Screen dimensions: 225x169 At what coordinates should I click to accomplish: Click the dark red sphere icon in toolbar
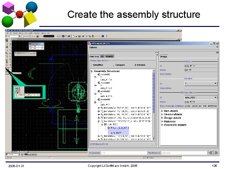coord(69,36)
